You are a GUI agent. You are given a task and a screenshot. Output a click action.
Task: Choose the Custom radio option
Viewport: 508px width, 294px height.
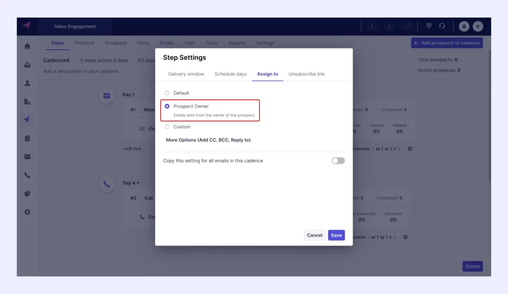pos(167,127)
